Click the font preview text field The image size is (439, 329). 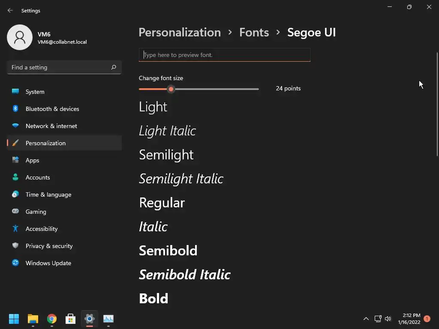[x=224, y=55]
